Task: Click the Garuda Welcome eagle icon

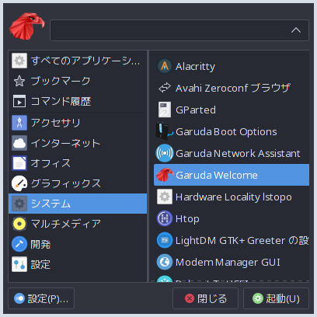Action: coord(165,175)
